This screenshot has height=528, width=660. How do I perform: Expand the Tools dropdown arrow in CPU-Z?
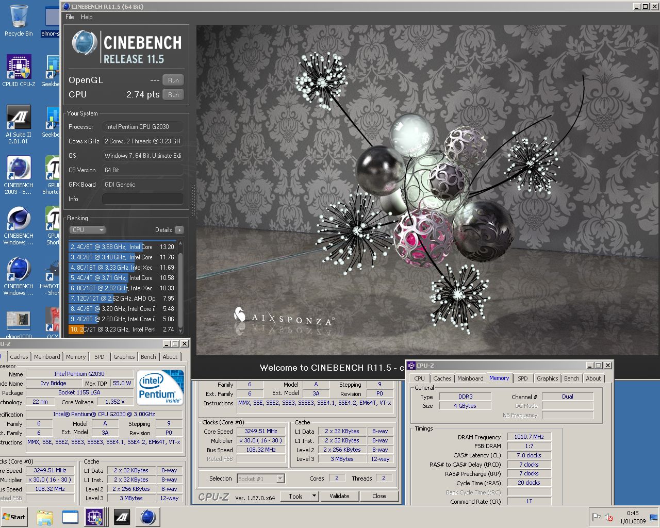pyautogui.click(x=314, y=496)
